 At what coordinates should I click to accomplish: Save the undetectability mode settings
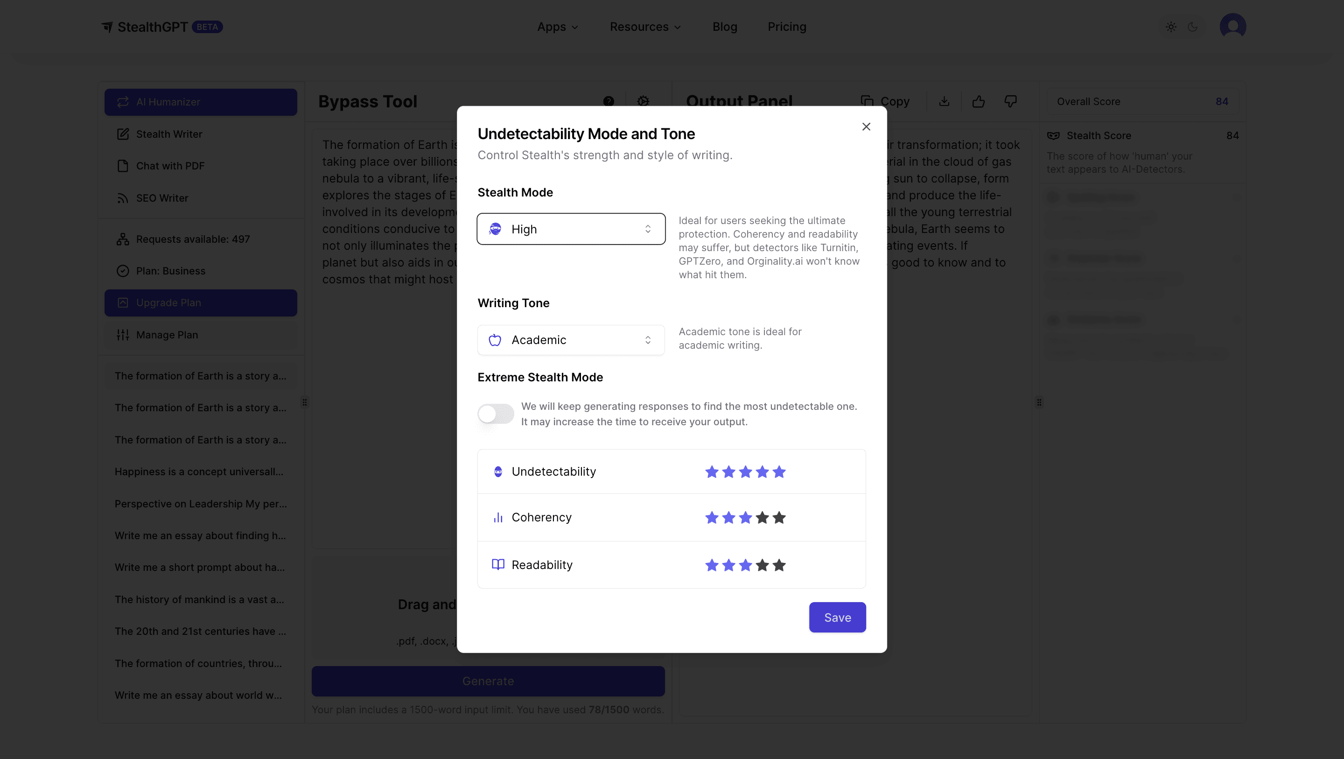[837, 618]
